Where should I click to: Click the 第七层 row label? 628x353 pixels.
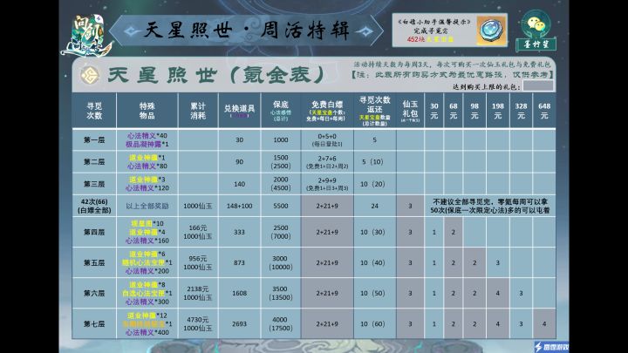coord(94,323)
